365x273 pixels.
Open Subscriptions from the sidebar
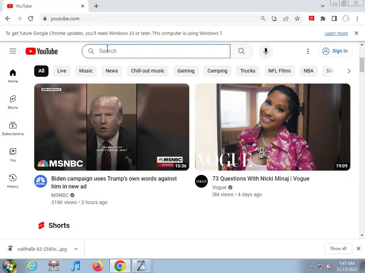pyautogui.click(x=13, y=128)
